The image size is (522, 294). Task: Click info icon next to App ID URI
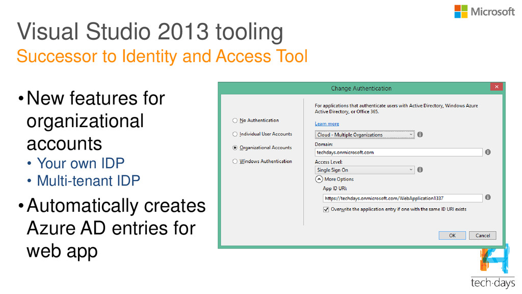[488, 198]
